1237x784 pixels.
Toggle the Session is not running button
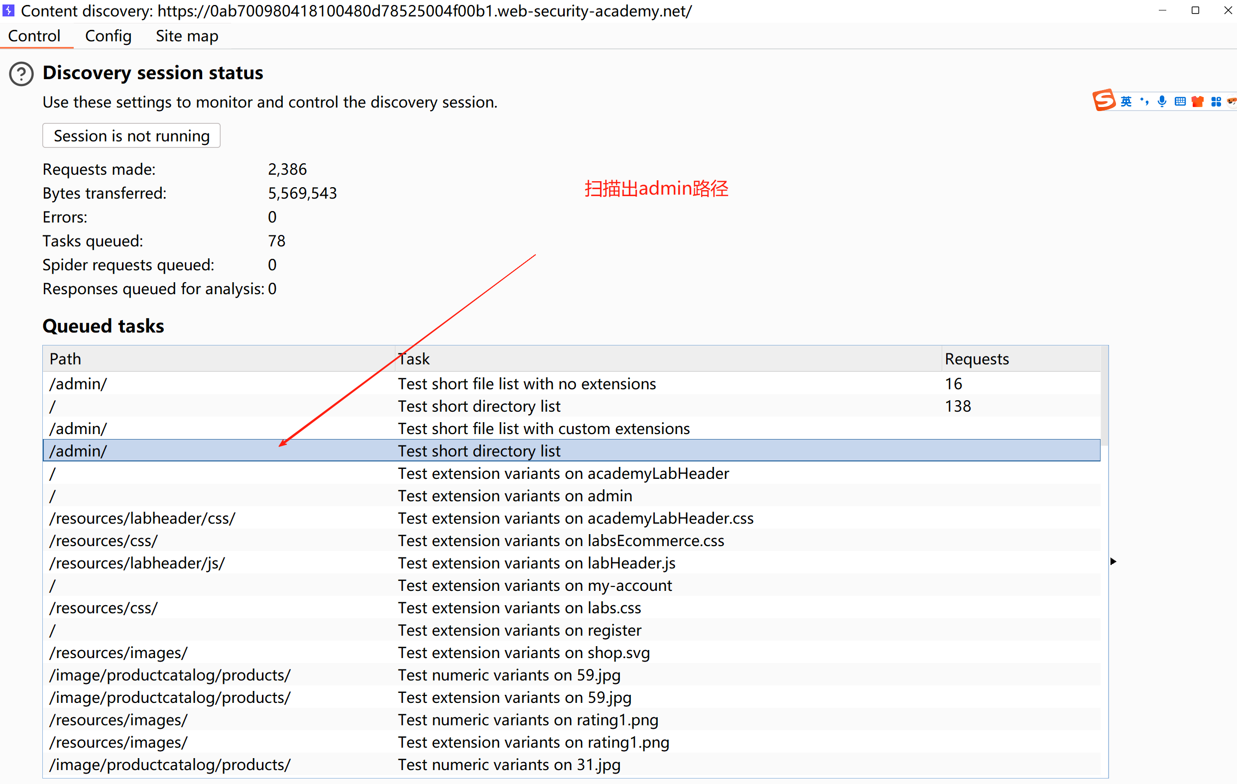(x=131, y=135)
